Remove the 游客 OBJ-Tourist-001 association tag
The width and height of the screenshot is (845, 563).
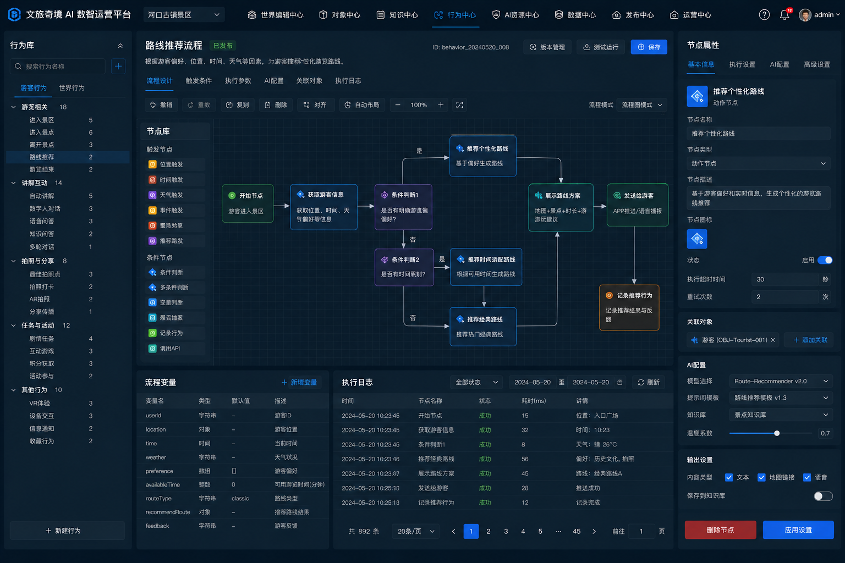773,340
